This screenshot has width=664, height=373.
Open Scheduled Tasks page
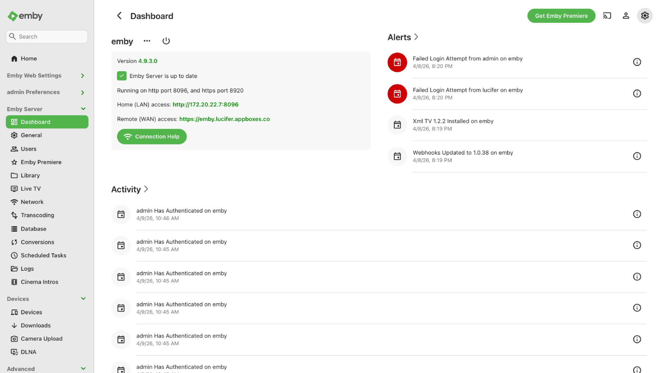click(47, 255)
